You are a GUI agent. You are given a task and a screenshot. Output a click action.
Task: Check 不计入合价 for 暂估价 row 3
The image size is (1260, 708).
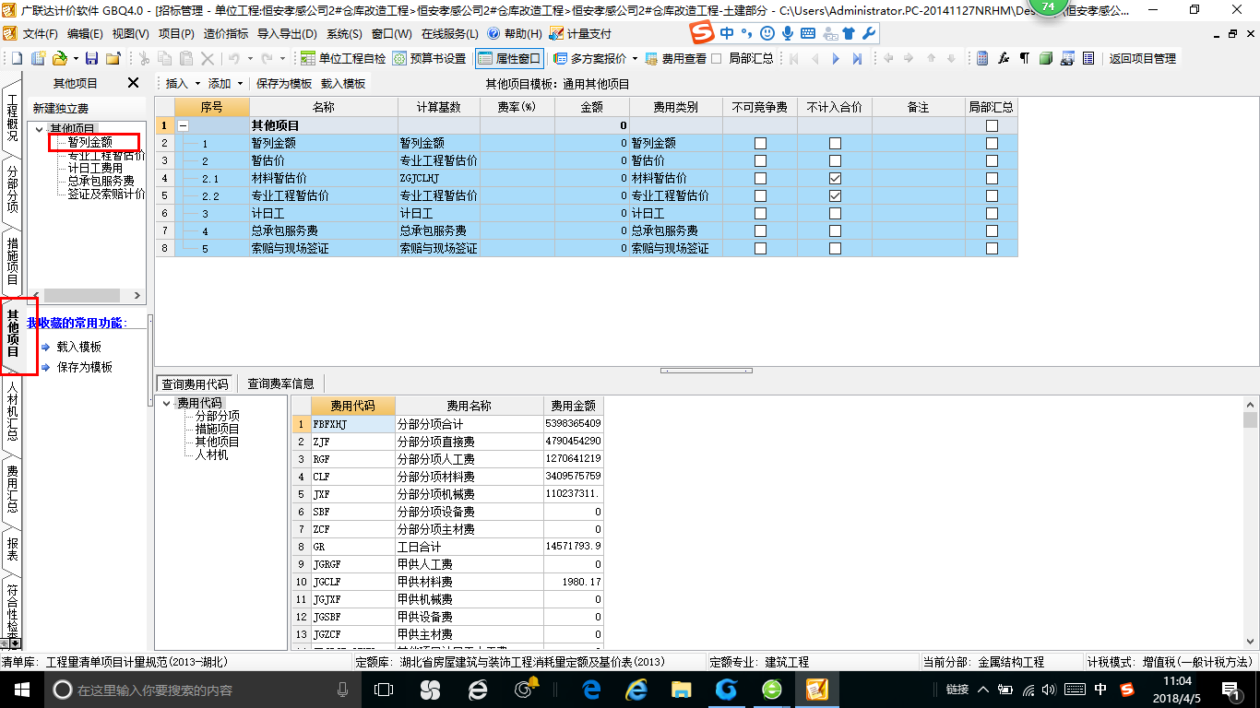click(x=835, y=160)
